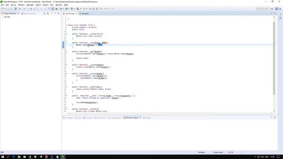Open the Run menu
Screen dimensions: 283x159
click(x=52, y=5)
